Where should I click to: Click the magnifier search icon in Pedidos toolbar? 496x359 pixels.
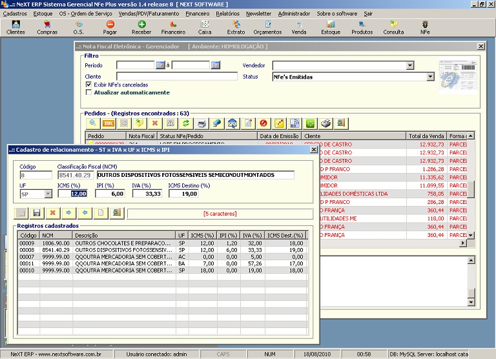pyautogui.click(x=93, y=123)
